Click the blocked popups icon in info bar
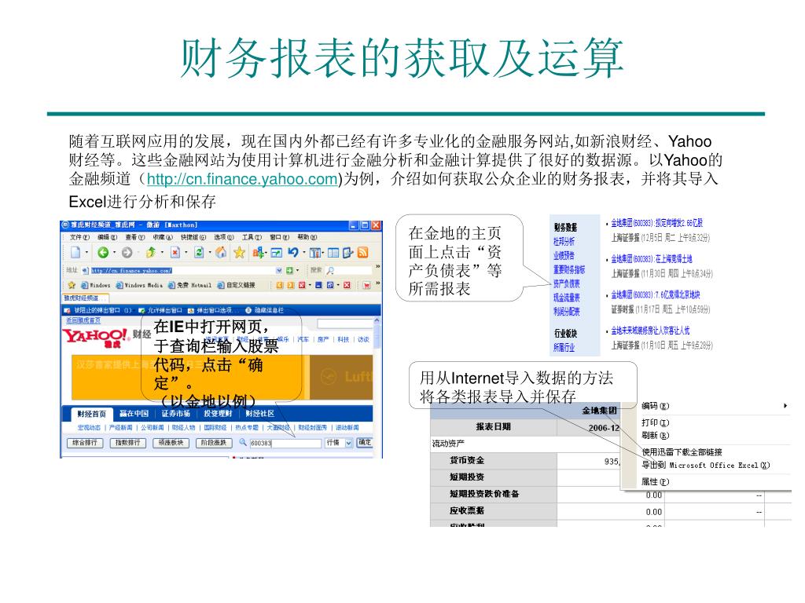Image resolution: width=805 pixels, height=603 pixels. [67, 310]
